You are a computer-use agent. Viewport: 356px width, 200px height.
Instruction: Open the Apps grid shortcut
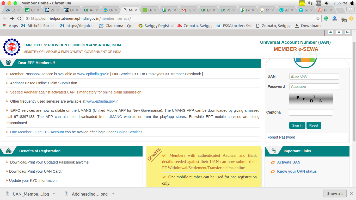click(x=10, y=26)
